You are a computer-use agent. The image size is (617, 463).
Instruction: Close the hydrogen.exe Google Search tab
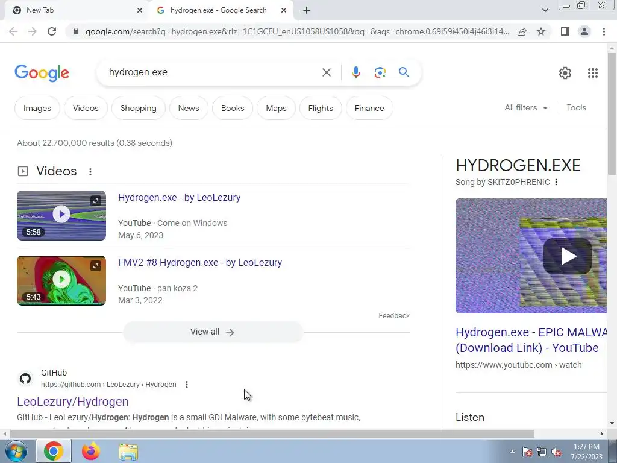(284, 11)
